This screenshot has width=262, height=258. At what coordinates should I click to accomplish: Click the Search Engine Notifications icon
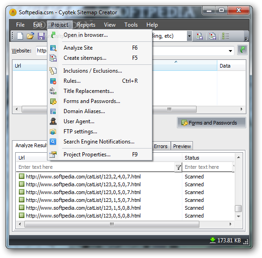tap(53, 142)
